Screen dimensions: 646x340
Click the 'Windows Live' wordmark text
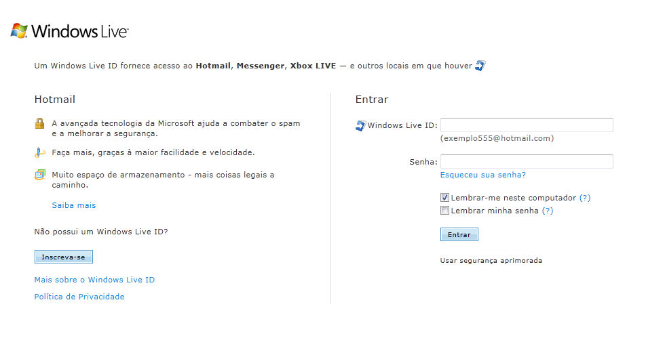(x=80, y=31)
